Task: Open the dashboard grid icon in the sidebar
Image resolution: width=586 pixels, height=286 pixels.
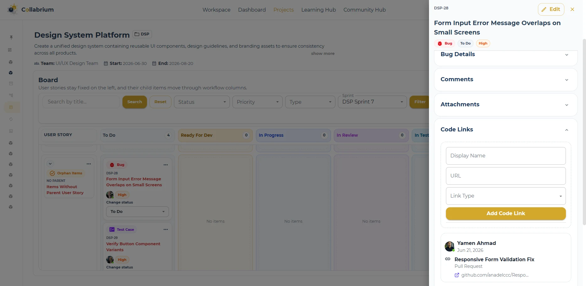Action: [x=10, y=50]
